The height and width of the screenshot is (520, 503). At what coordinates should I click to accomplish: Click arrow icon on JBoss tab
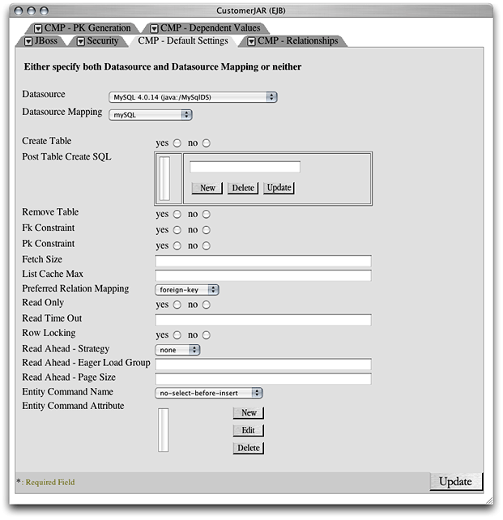(x=29, y=41)
